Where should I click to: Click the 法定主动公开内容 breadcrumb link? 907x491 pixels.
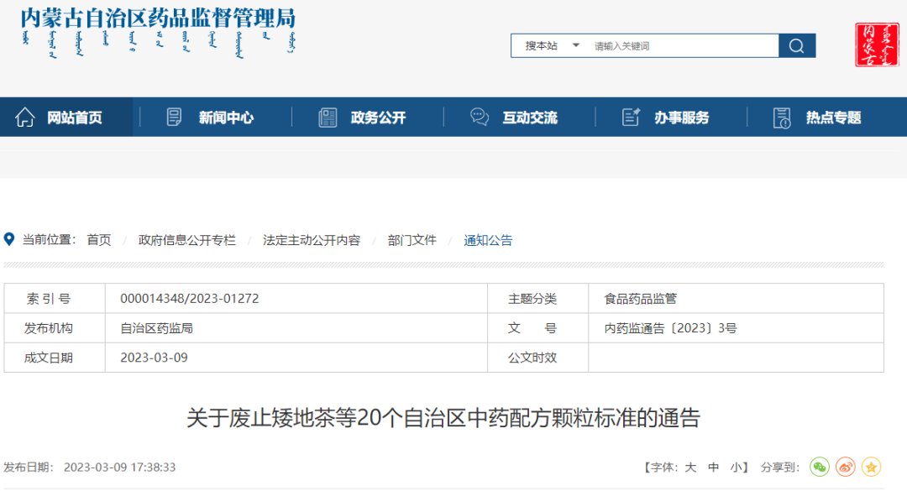click(x=313, y=239)
